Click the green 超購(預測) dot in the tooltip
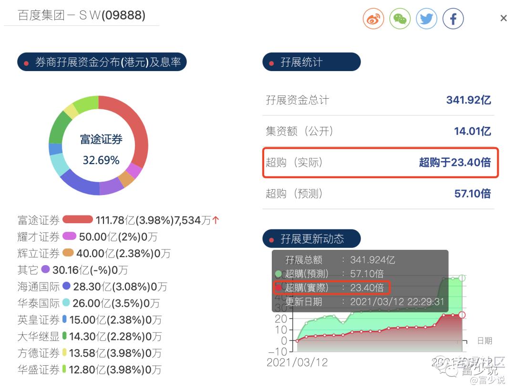 [278, 274]
